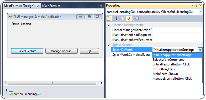Screen dimensions: 206x100
Task: Close the PLUSManaged Sample Application form
Action: click(x=98, y=17)
